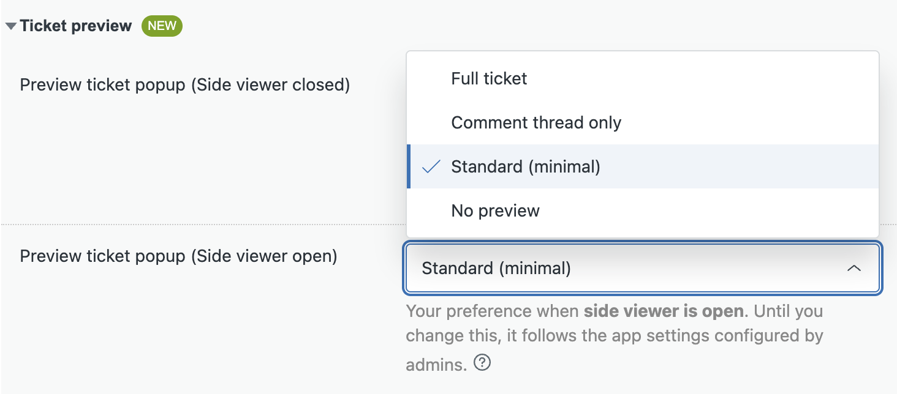
Task: Click the Standard (minimal) combo box field
Action: pos(643,269)
